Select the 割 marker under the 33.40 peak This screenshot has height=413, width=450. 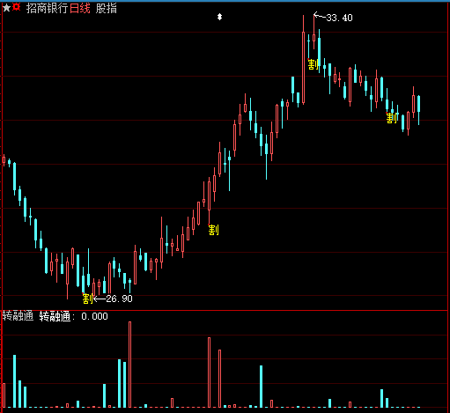313,64
